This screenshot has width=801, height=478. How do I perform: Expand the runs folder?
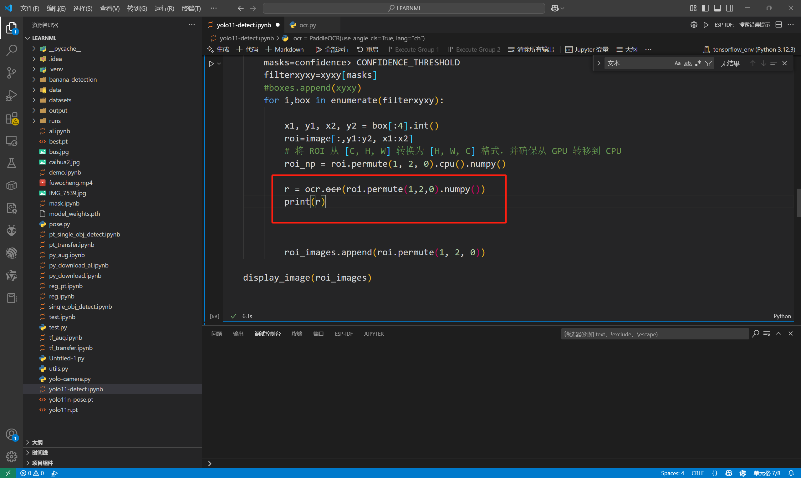click(55, 121)
